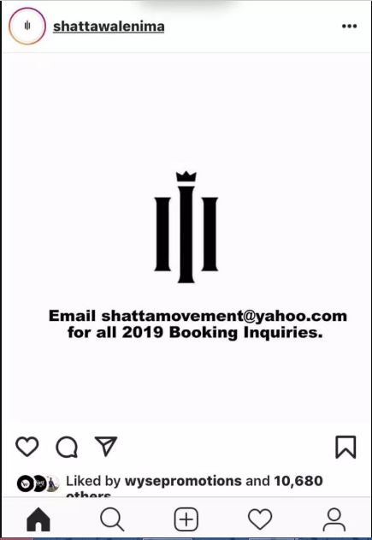Open shattawalenima profile picture story

[27, 26]
